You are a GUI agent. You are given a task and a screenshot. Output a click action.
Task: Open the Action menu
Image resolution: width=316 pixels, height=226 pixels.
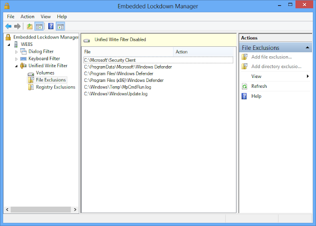28,17
